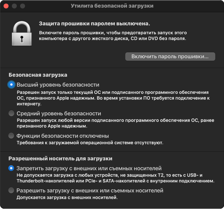Enable Разрешить загрузку с внешних носителей
Screen dimensions: 224x209
click(11, 190)
